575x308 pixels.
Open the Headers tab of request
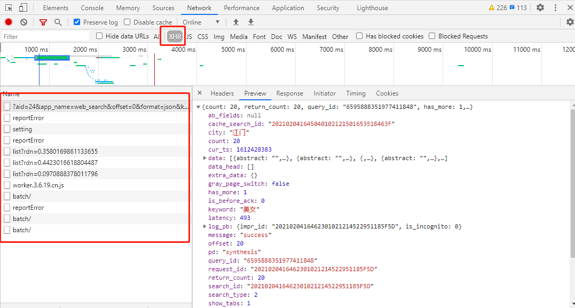pos(222,93)
